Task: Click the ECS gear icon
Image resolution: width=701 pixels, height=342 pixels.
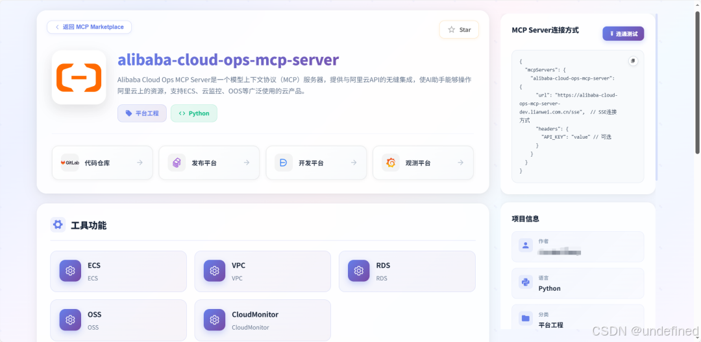Action: [x=70, y=271]
